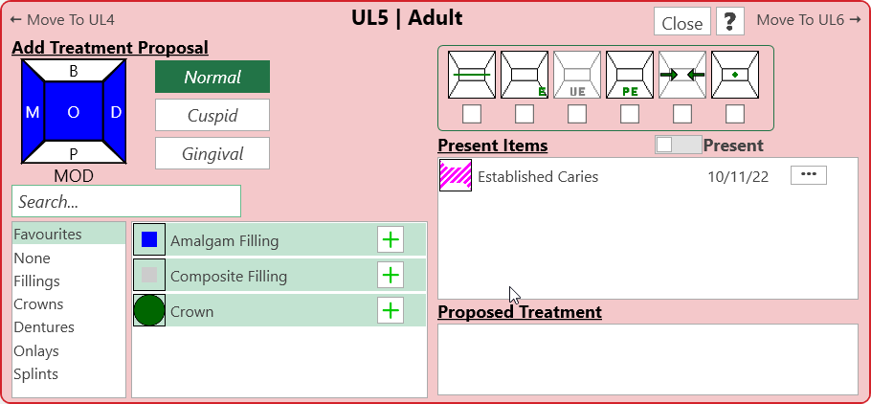The height and width of the screenshot is (404, 871).
Task: Click the tooth icon with horizontal green line
Action: 471,75
